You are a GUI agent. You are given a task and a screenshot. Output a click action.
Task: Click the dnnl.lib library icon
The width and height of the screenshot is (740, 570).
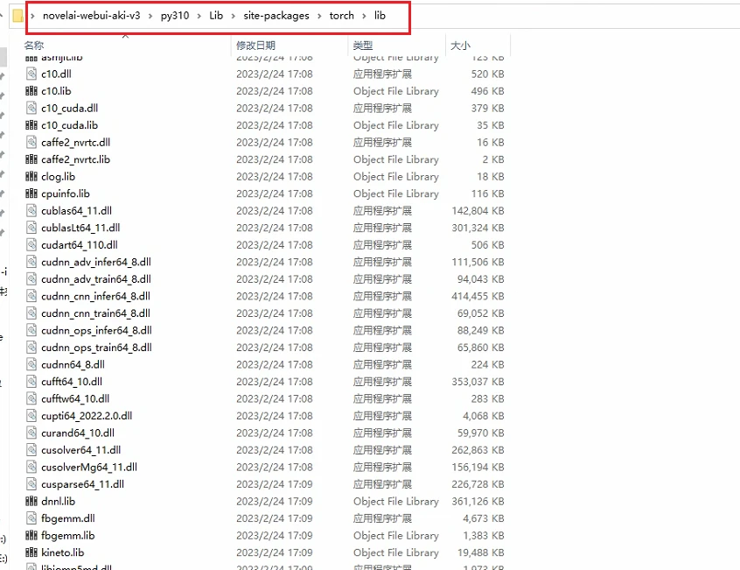tap(31, 501)
